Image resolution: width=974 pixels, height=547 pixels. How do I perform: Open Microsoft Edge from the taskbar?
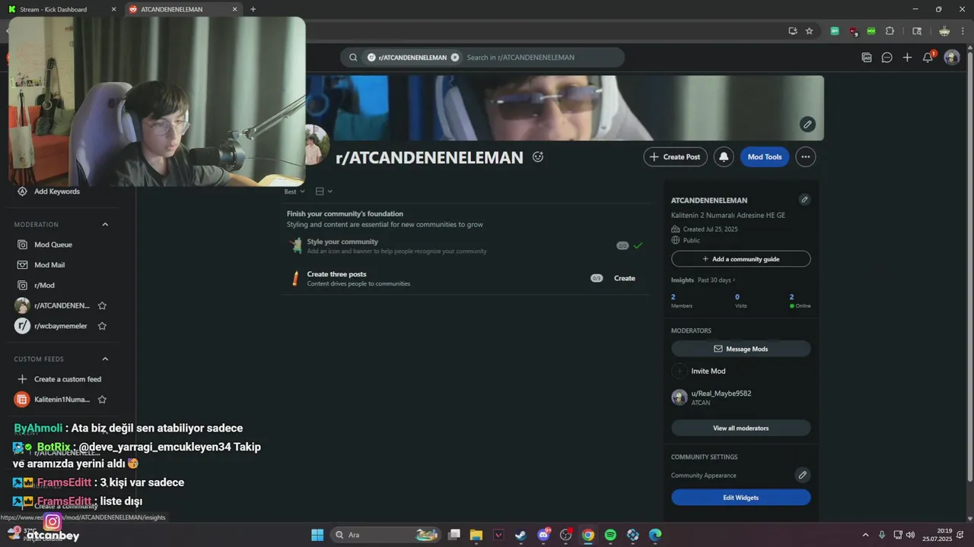pyautogui.click(x=655, y=535)
